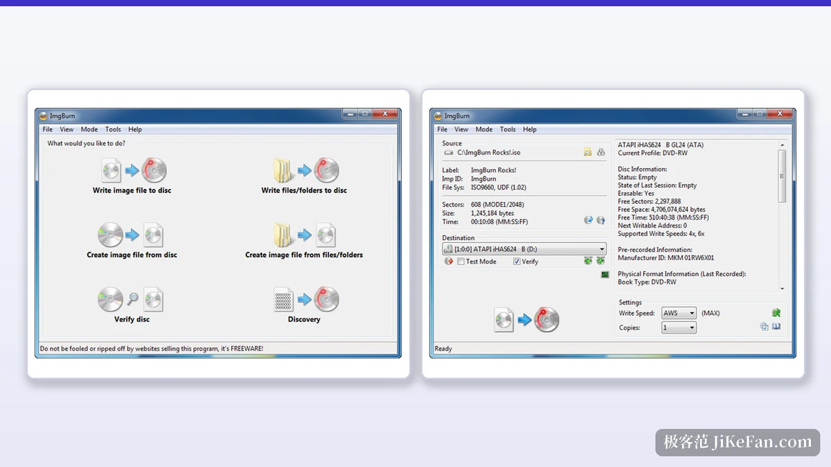
Task: Uncheck the Verify checkbox
Action: [517, 262]
